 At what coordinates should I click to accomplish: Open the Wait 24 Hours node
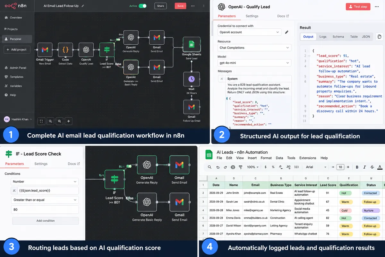point(192,79)
